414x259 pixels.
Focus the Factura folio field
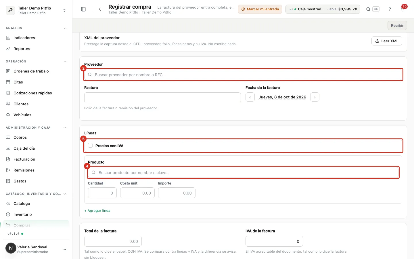tap(162, 98)
